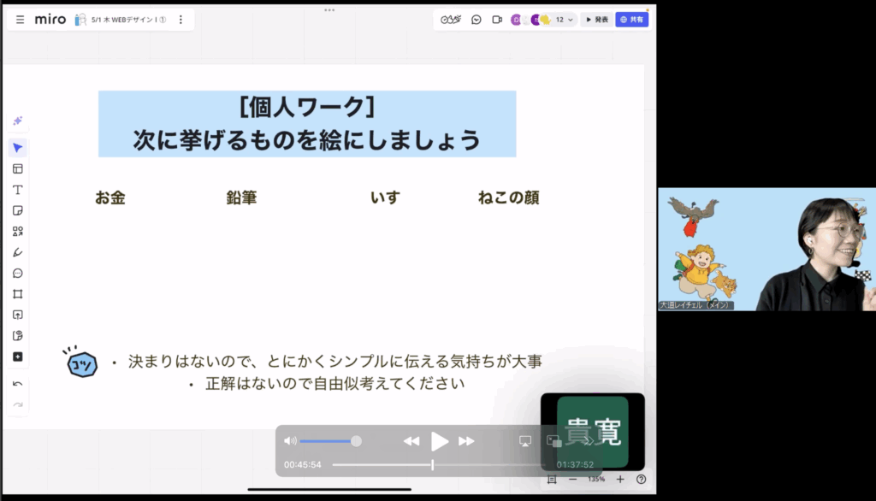Viewport: 876px width, 501px height.
Task: Click the video volume slider
Action: 329,441
